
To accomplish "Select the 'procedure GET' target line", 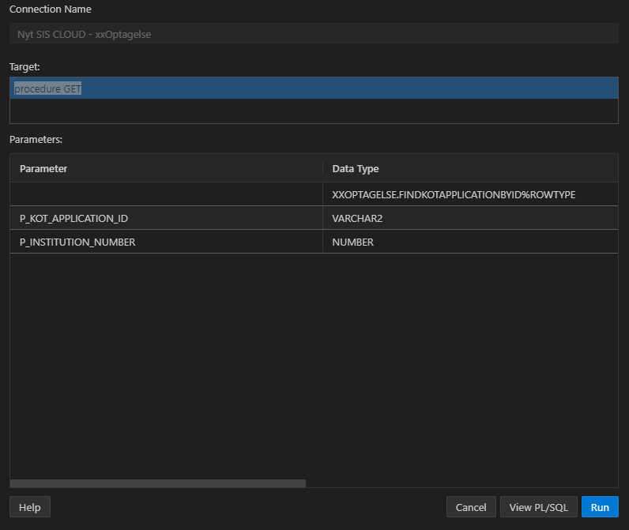I will point(314,88).
